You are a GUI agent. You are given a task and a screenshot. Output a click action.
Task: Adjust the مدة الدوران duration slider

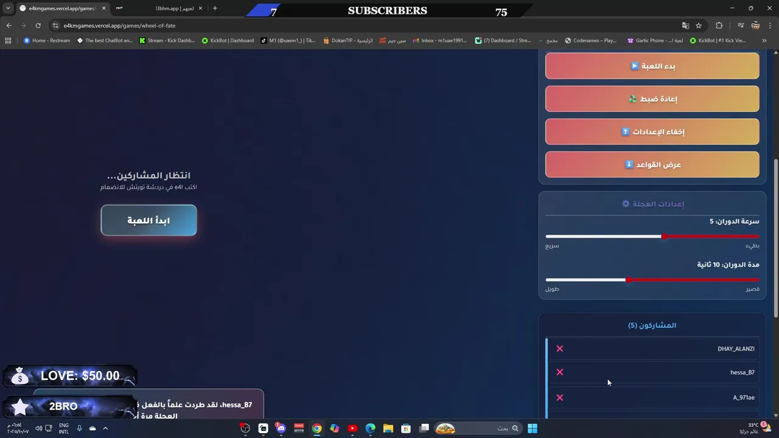coord(652,280)
